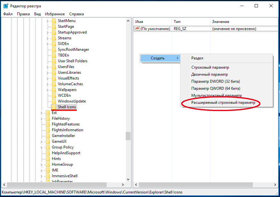280x197 pixels.
Task: Choose Расширяемый строковый параметр
Action: (x=227, y=102)
